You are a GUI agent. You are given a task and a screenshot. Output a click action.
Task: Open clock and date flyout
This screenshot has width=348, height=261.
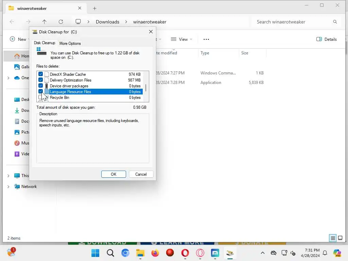310,253
